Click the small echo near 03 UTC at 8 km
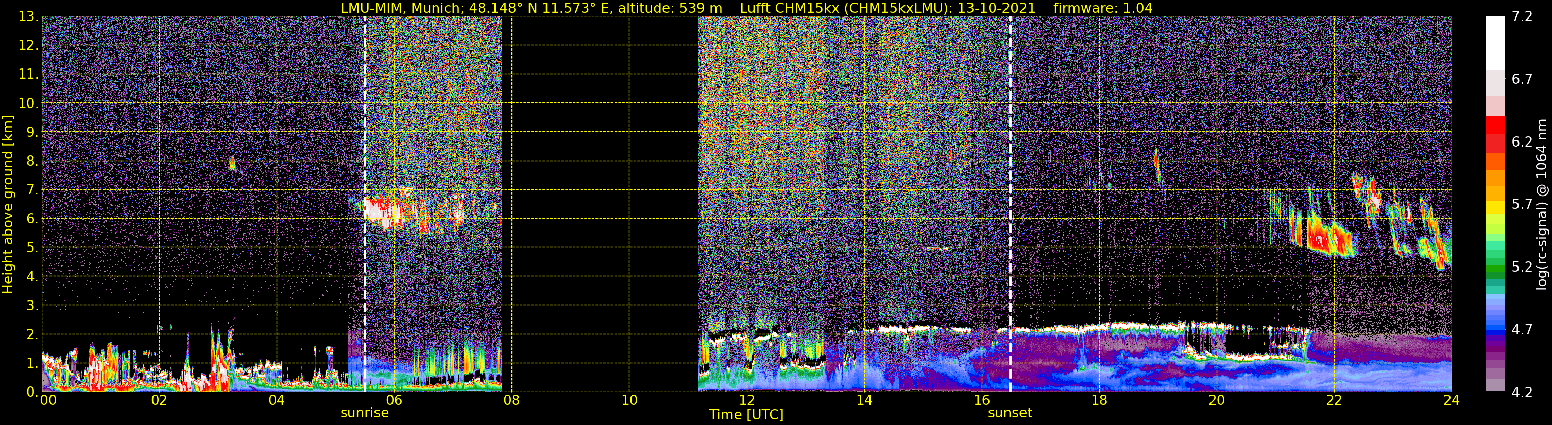This screenshot has height=425, width=1552. tap(233, 163)
